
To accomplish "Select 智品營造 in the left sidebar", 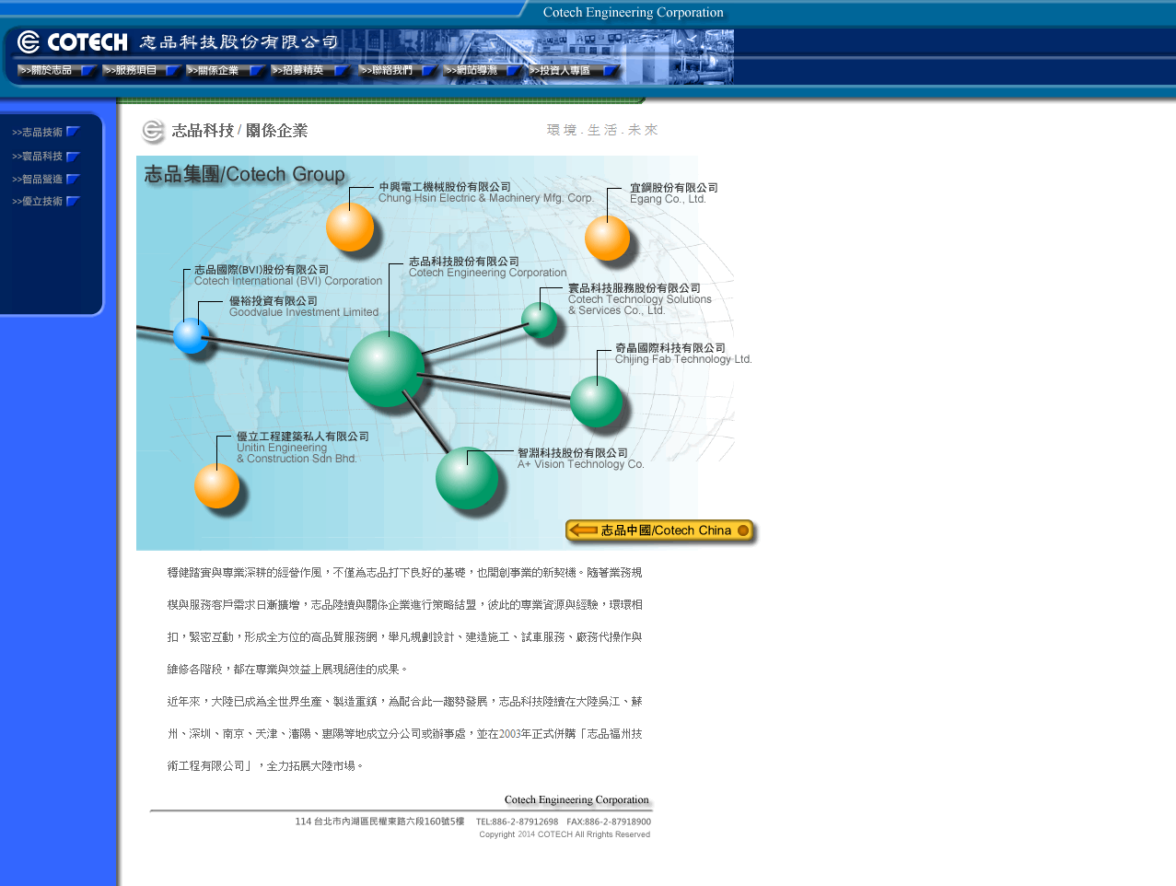I will point(46,180).
